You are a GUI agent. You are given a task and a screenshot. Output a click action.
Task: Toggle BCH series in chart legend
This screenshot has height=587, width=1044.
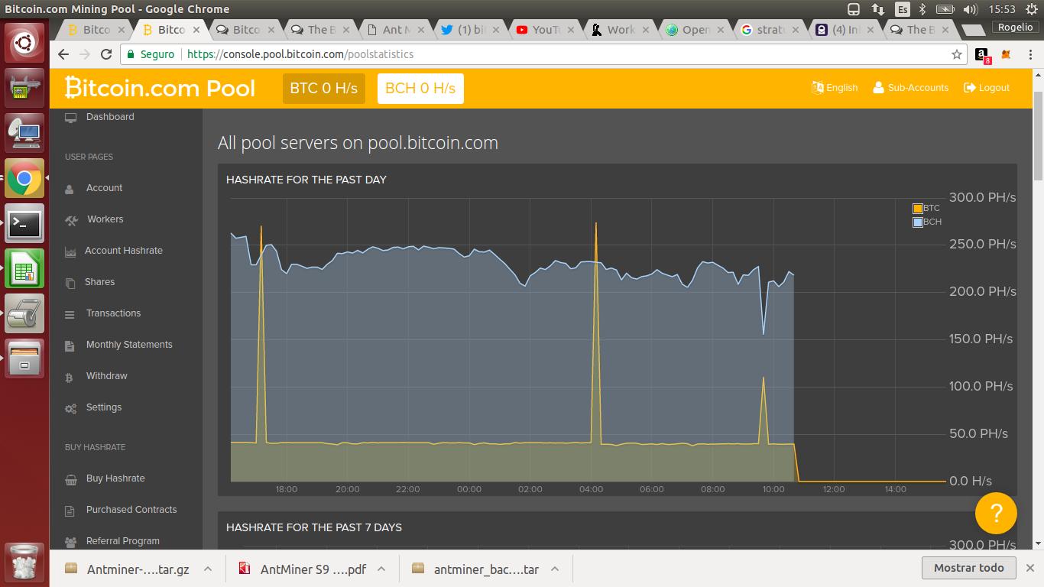(927, 222)
